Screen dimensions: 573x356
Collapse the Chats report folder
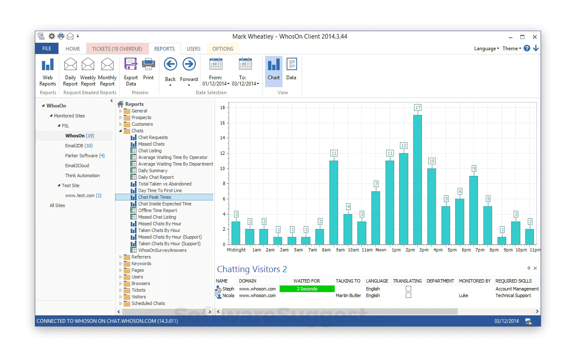[x=121, y=131]
